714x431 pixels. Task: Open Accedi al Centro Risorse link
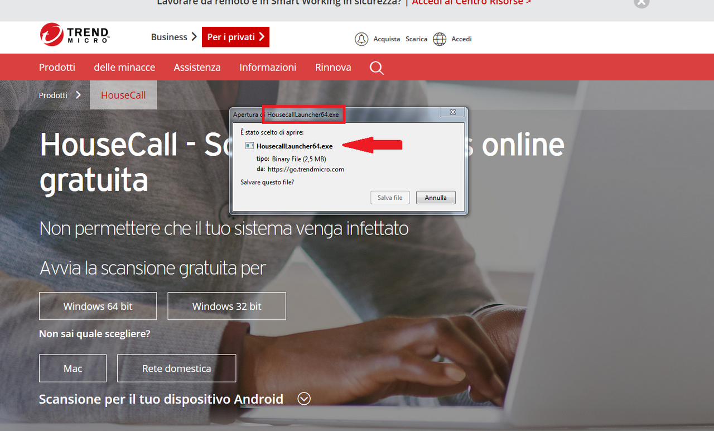[472, 3]
